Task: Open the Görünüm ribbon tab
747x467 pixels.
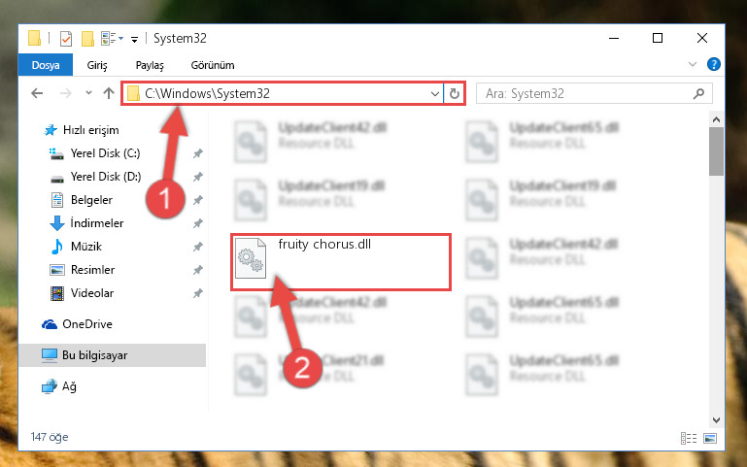Action: tap(213, 65)
